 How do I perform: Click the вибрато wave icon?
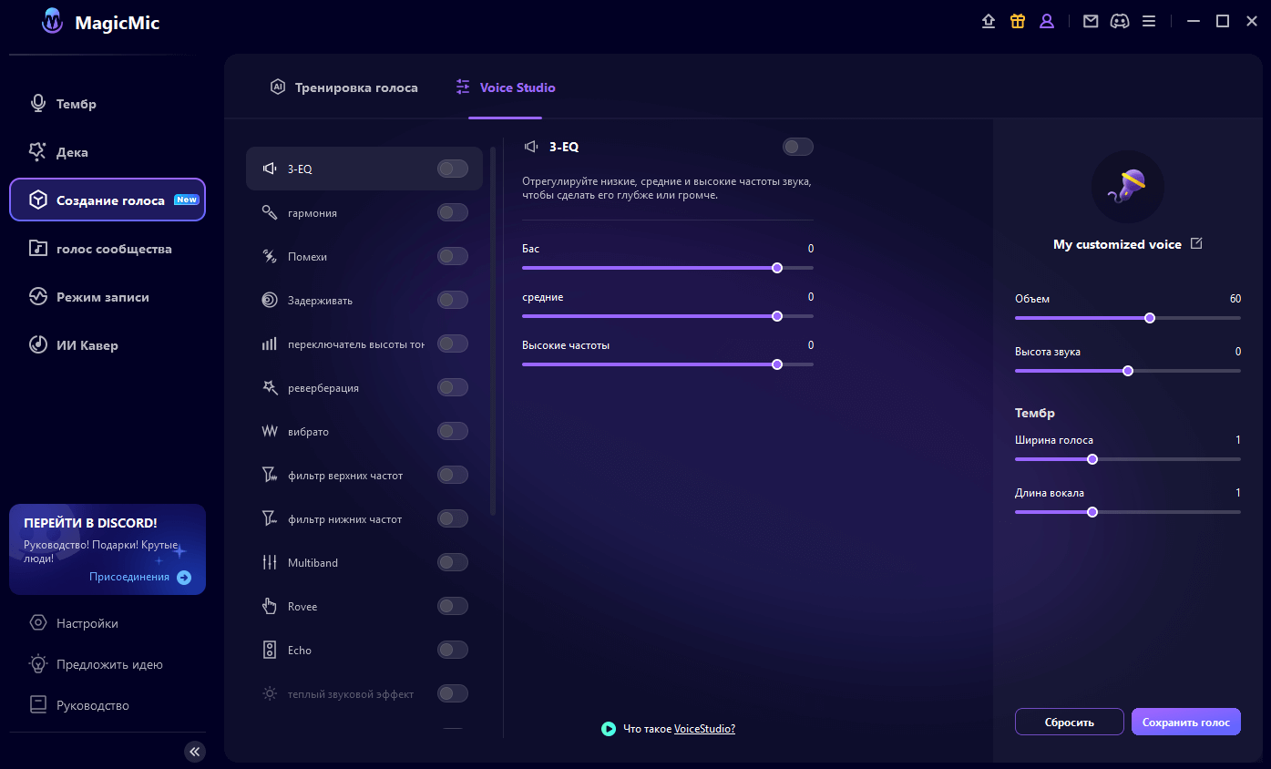(x=270, y=431)
